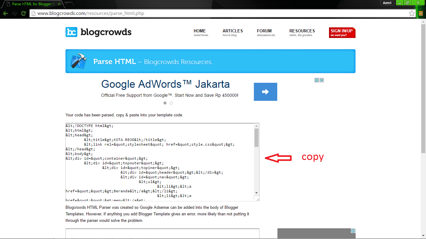Click the ad text 'Official Free Support from Google'
426x239 pixels.
click(170, 95)
